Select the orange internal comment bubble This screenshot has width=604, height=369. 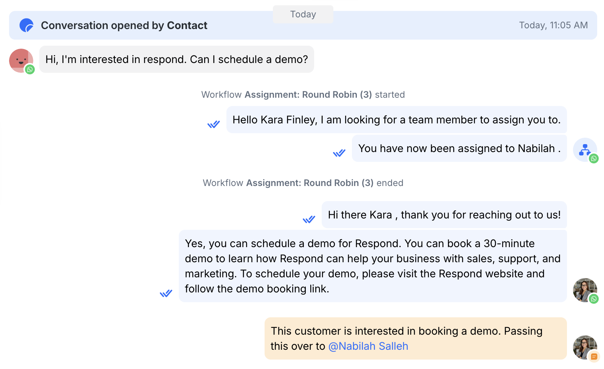pos(415,338)
